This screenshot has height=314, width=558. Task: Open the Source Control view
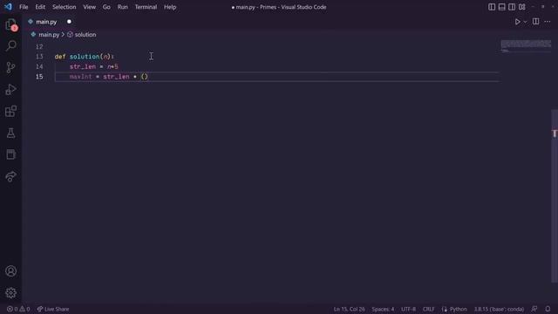tap(11, 67)
